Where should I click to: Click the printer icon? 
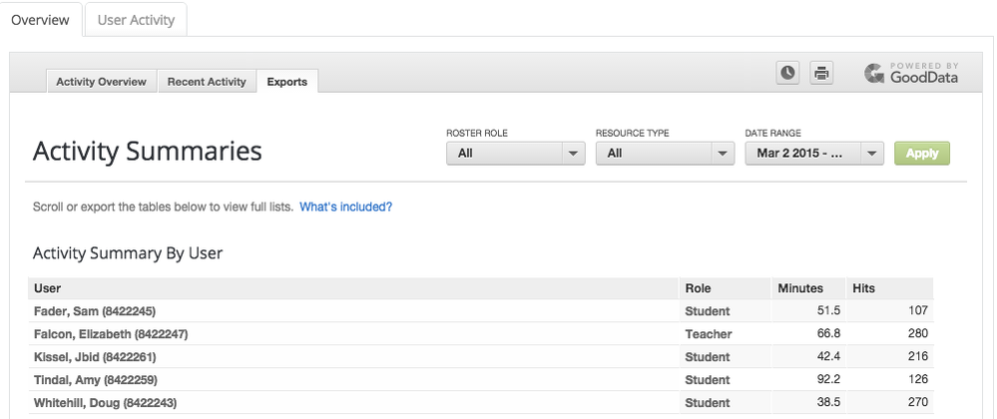click(x=820, y=73)
